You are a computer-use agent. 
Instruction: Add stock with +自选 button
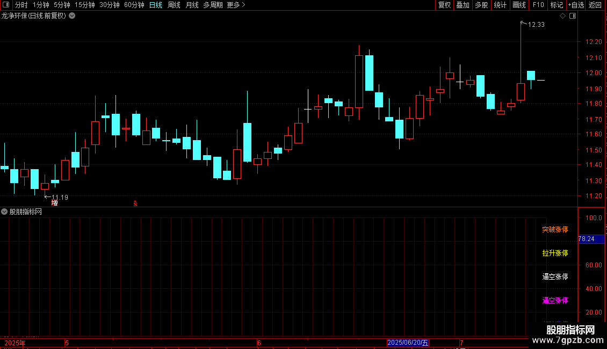point(576,5)
